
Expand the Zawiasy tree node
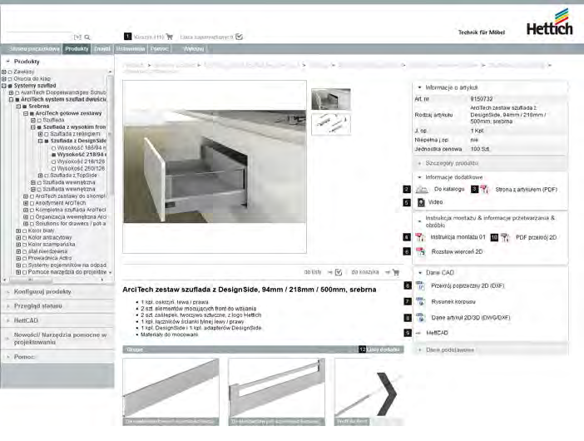4,72
